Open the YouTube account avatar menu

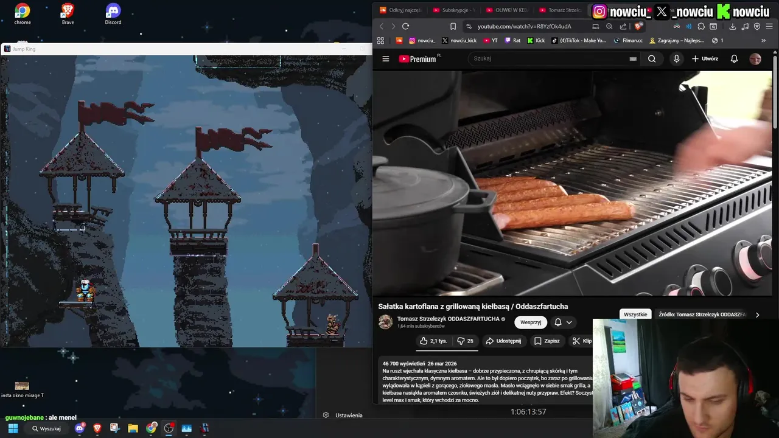pyautogui.click(x=755, y=58)
